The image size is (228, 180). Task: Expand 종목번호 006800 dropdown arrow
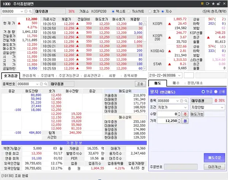tap(37, 84)
